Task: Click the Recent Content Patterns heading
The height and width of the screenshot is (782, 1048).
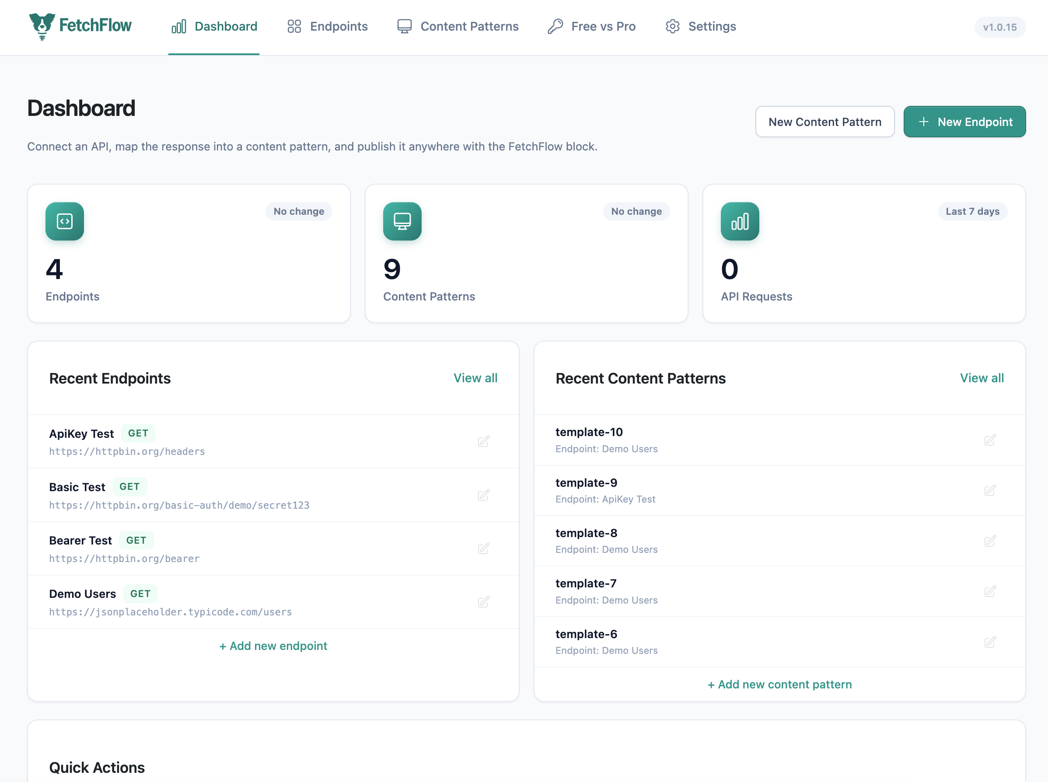Action: pos(640,379)
